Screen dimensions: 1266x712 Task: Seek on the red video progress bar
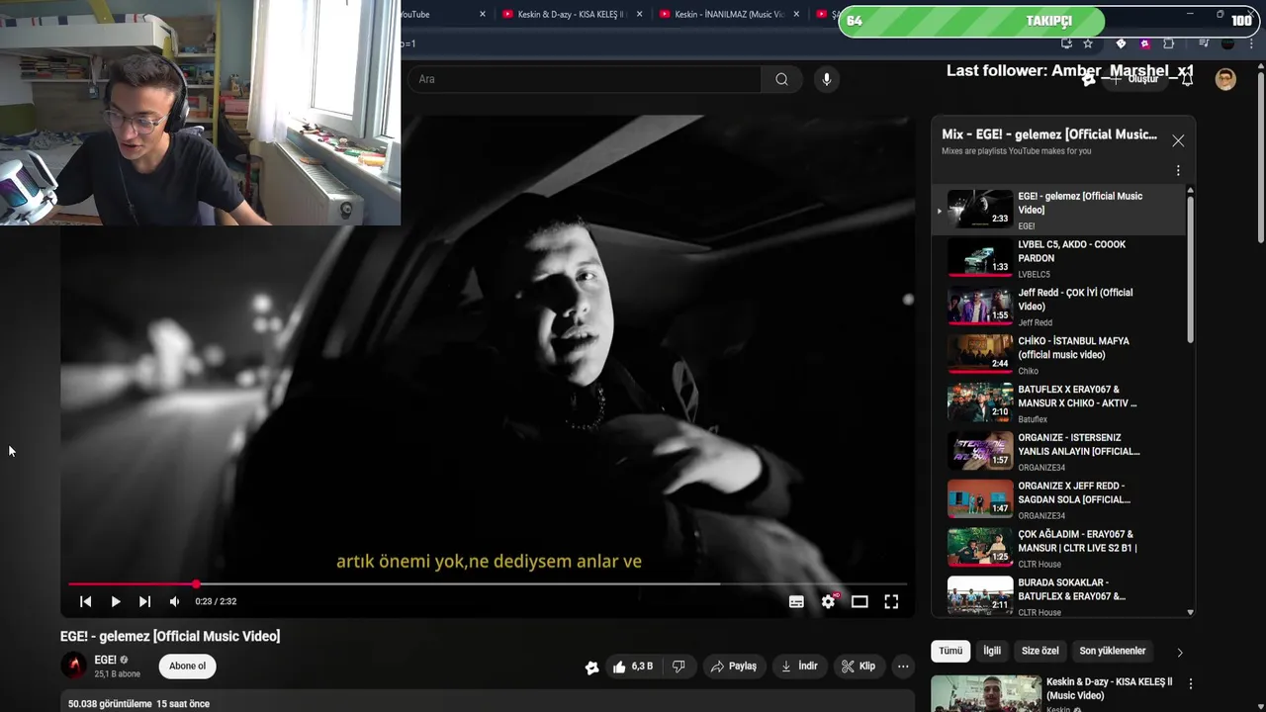pyautogui.click(x=488, y=584)
